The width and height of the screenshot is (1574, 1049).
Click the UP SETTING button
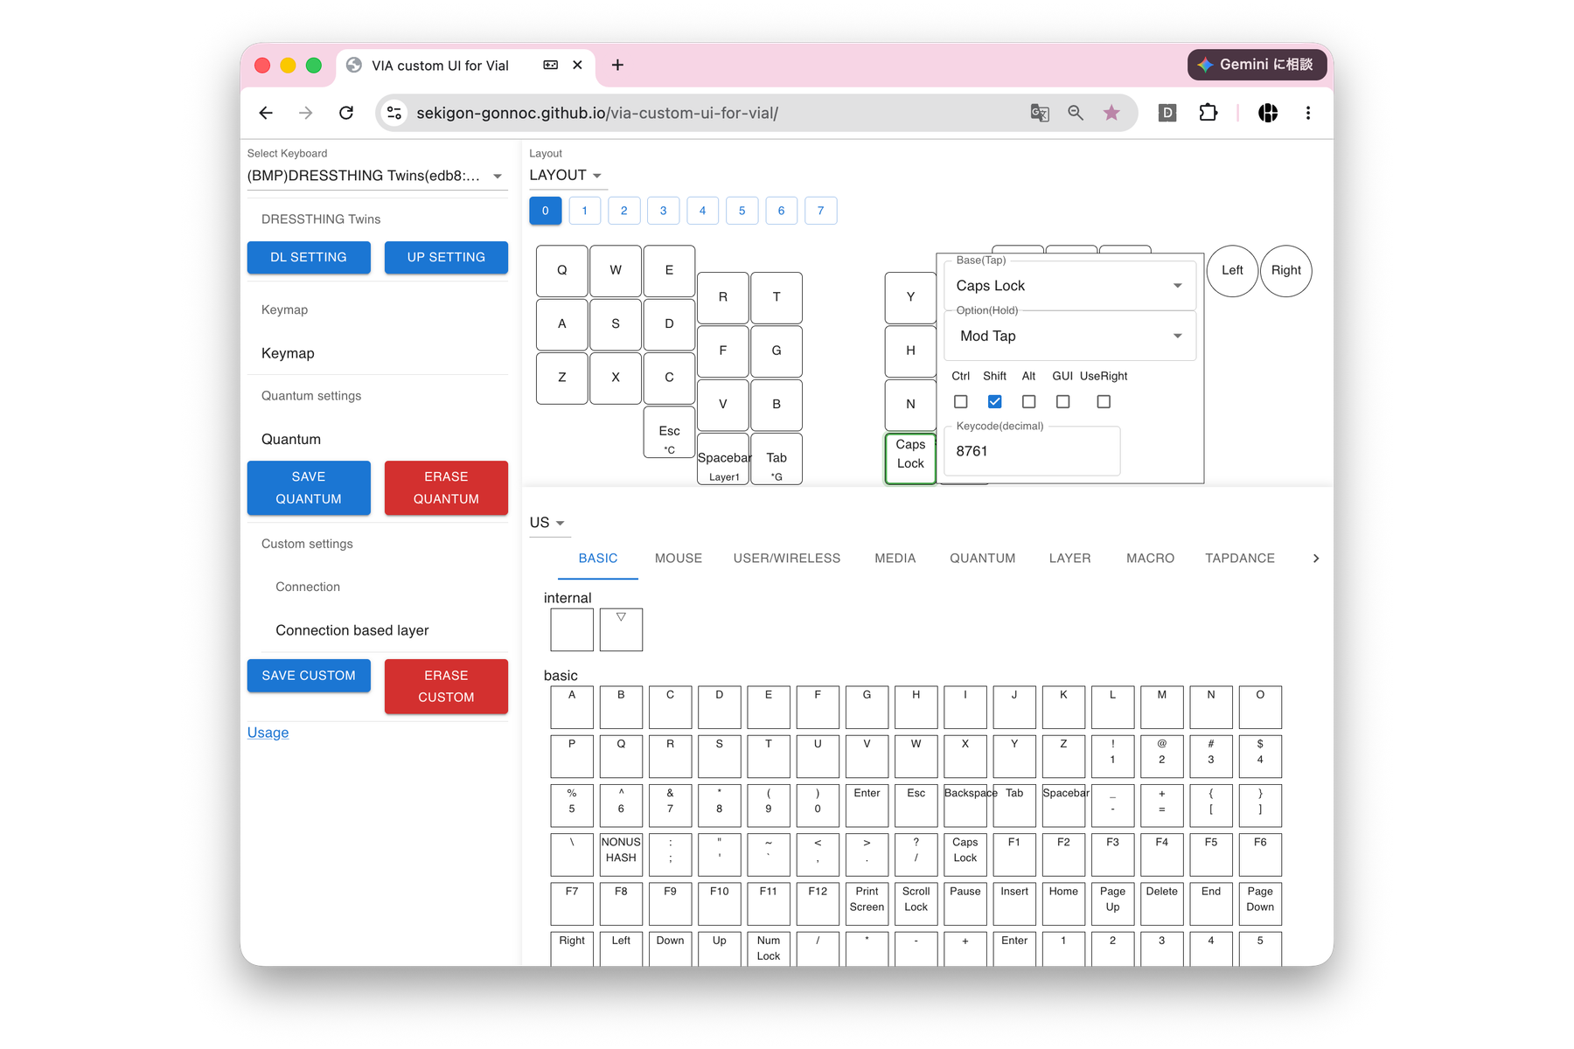point(446,258)
